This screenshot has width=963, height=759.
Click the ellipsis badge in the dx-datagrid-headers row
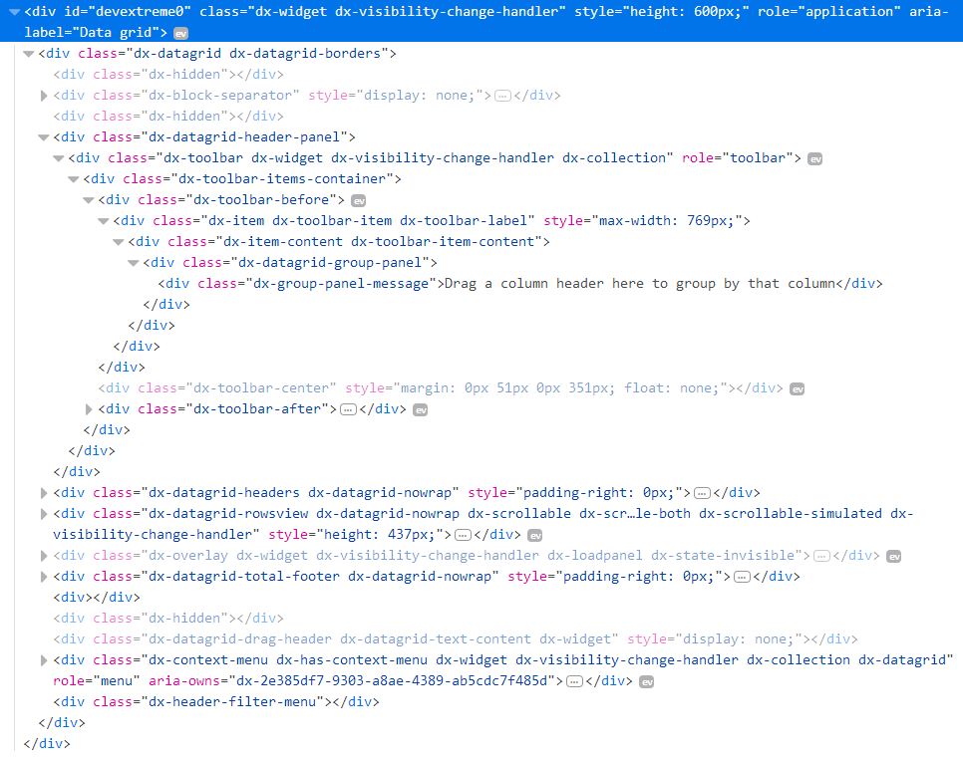702,493
